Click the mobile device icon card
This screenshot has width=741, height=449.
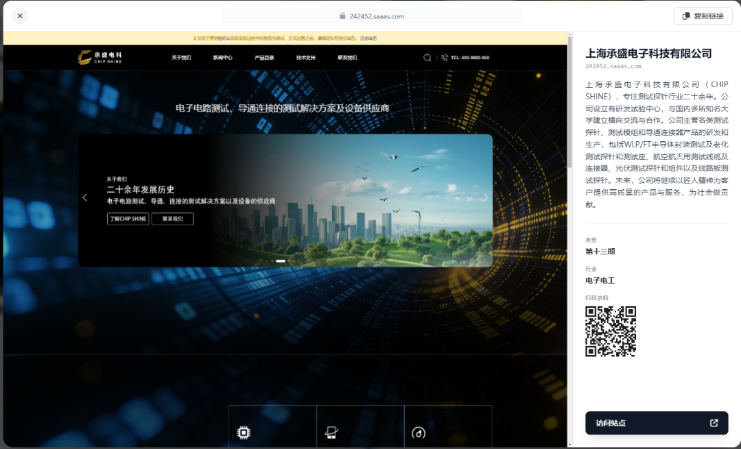(x=331, y=432)
